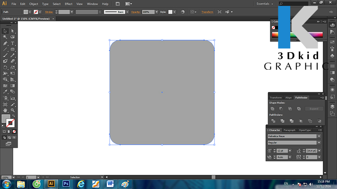Activate the Type tool
The image size is (337, 189).
(x=13, y=43)
